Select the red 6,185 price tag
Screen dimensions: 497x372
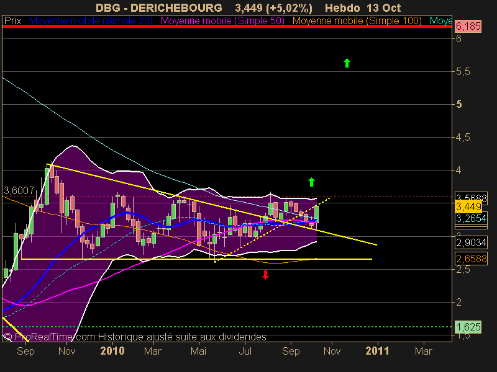coord(468,26)
